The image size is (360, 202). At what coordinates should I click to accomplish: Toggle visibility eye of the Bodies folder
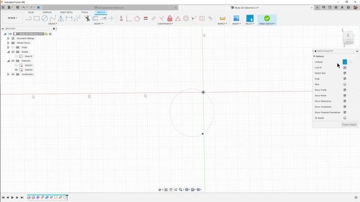tap(13, 52)
